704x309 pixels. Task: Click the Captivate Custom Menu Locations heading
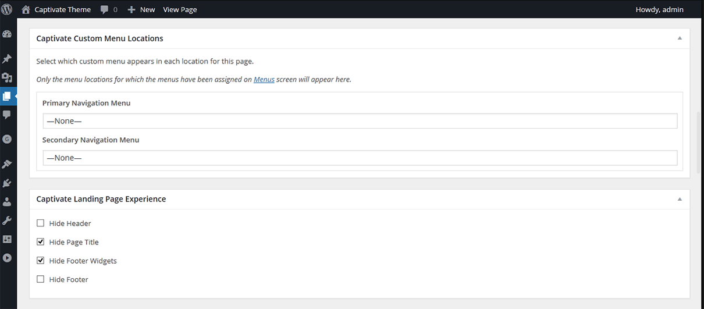point(99,38)
